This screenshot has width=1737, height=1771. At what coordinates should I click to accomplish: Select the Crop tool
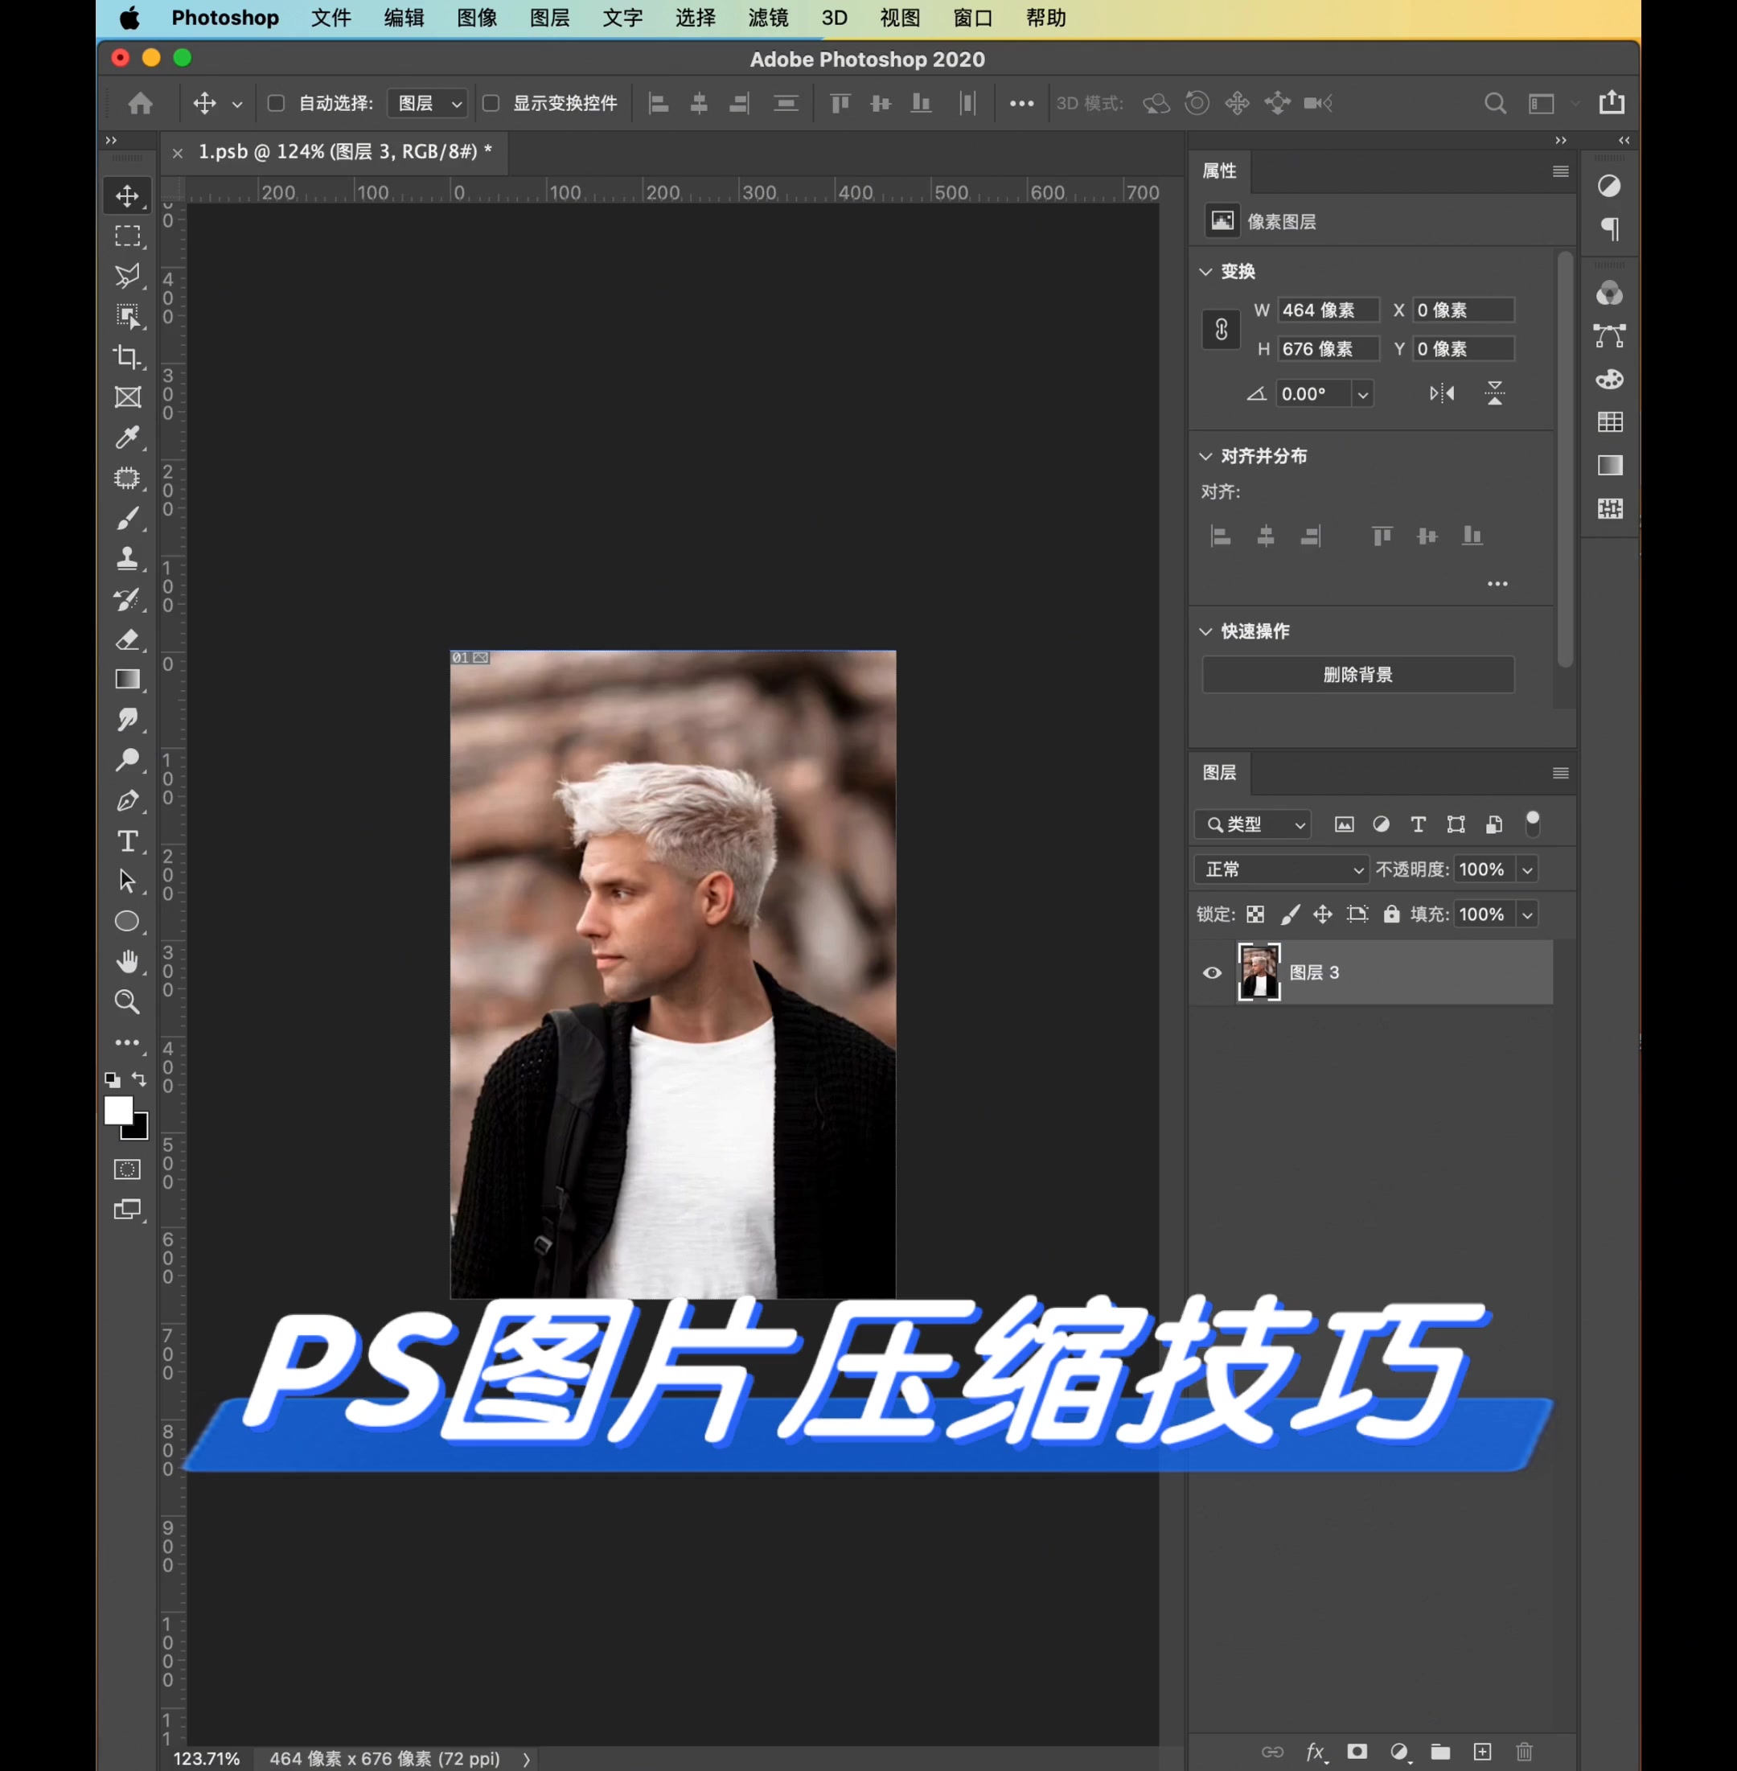coord(128,357)
